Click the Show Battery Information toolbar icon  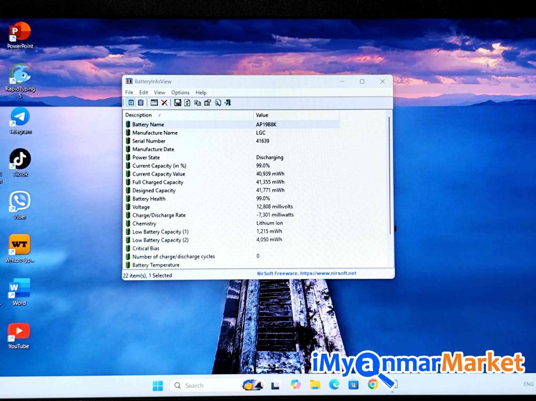131,103
